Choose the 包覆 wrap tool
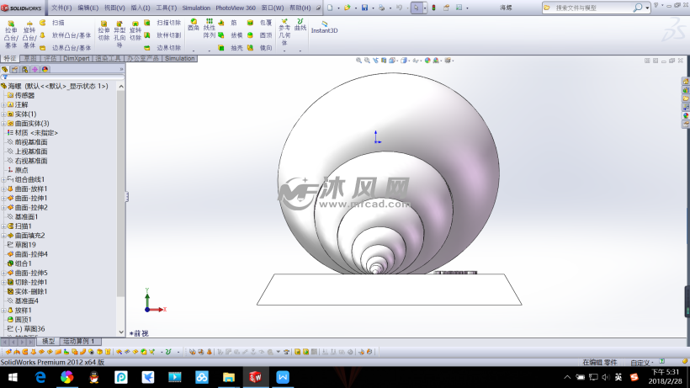This screenshot has height=388, width=690. (x=260, y=23)
